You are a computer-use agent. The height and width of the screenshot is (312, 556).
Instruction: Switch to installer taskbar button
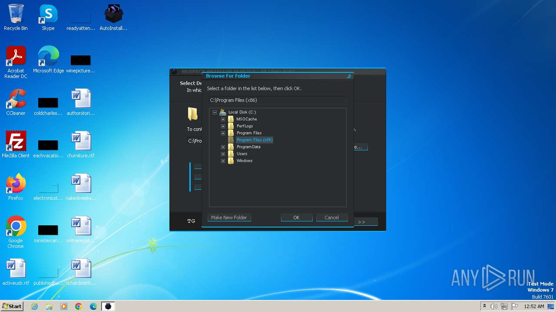pos(108,306)
